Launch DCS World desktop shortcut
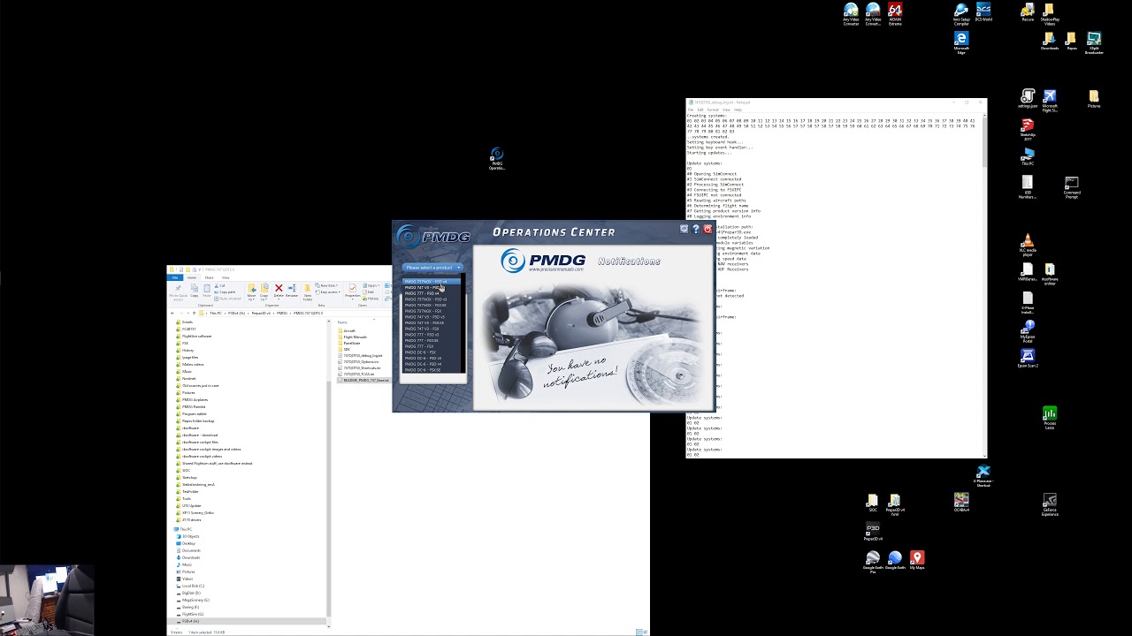 [983, 13]
